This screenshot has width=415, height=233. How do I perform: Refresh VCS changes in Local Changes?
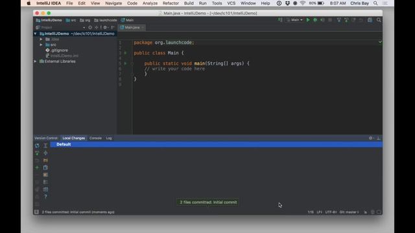[x=37, y=146]
